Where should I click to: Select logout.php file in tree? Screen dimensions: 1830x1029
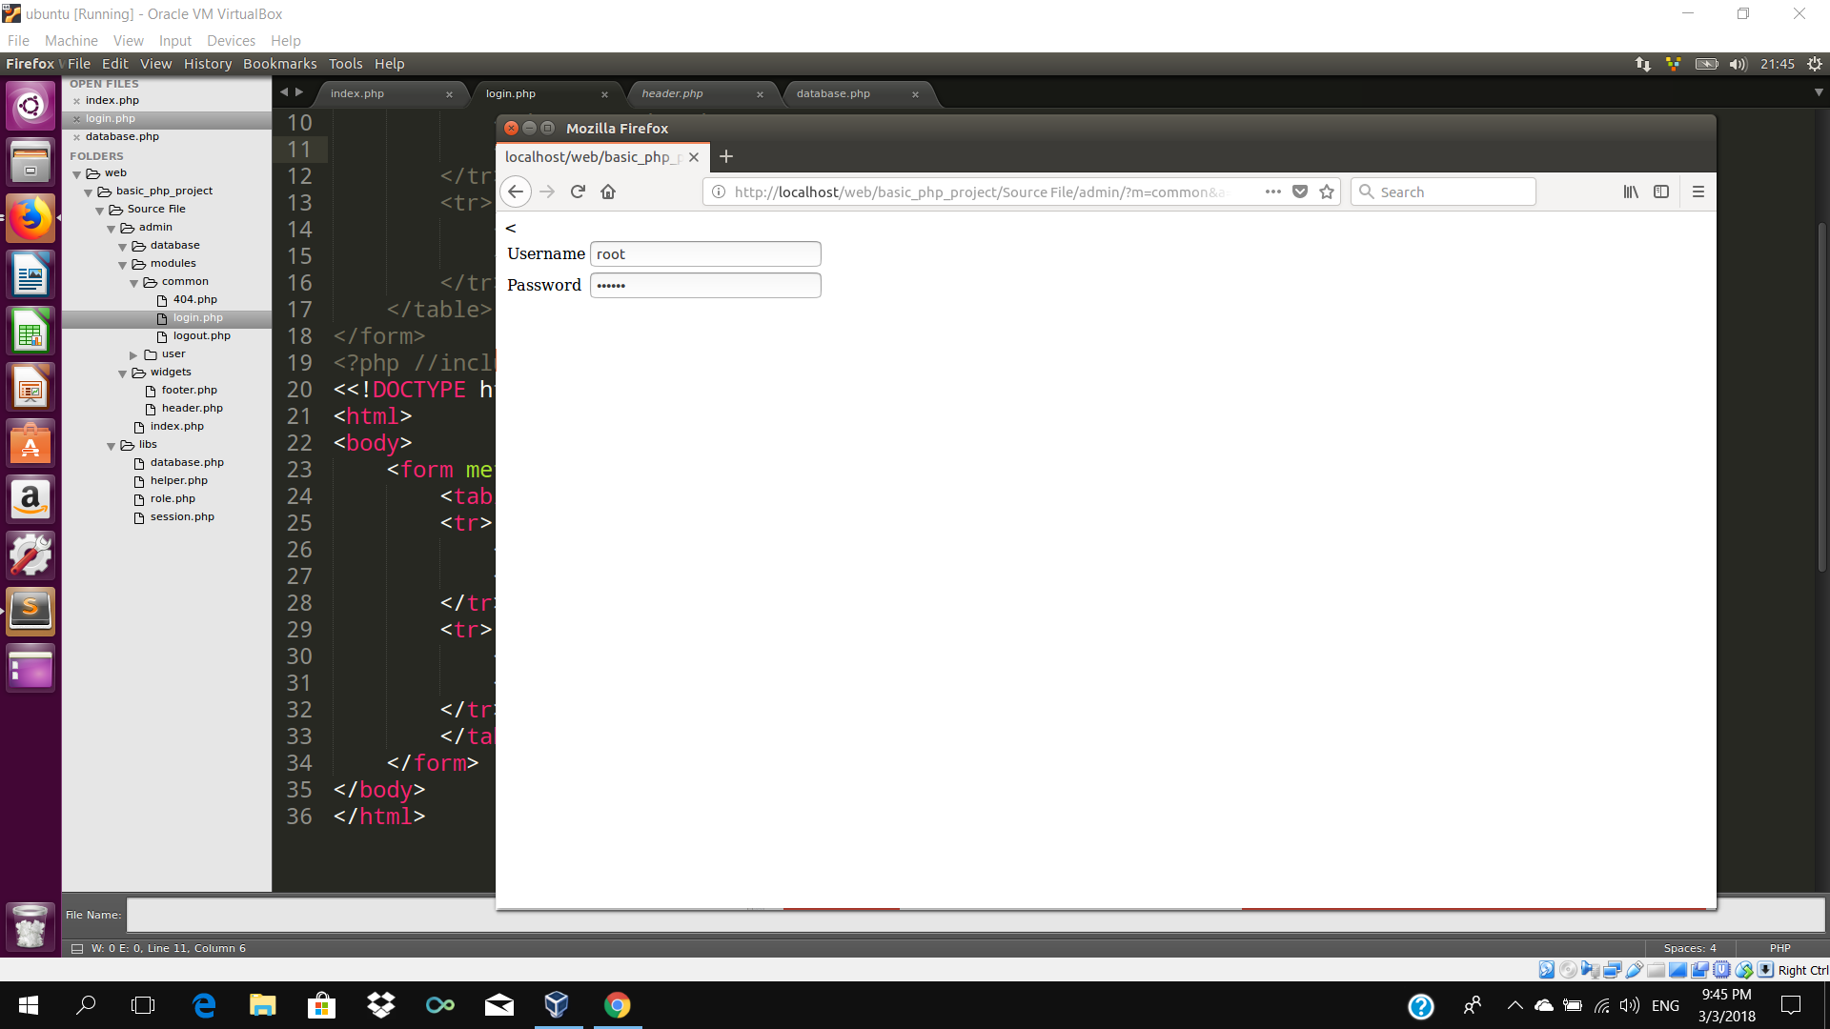click(x=201, y=335)
